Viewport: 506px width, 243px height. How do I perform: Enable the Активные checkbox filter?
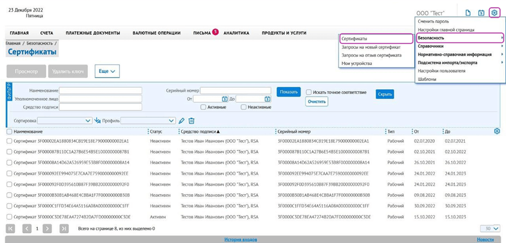click(203, 107)
